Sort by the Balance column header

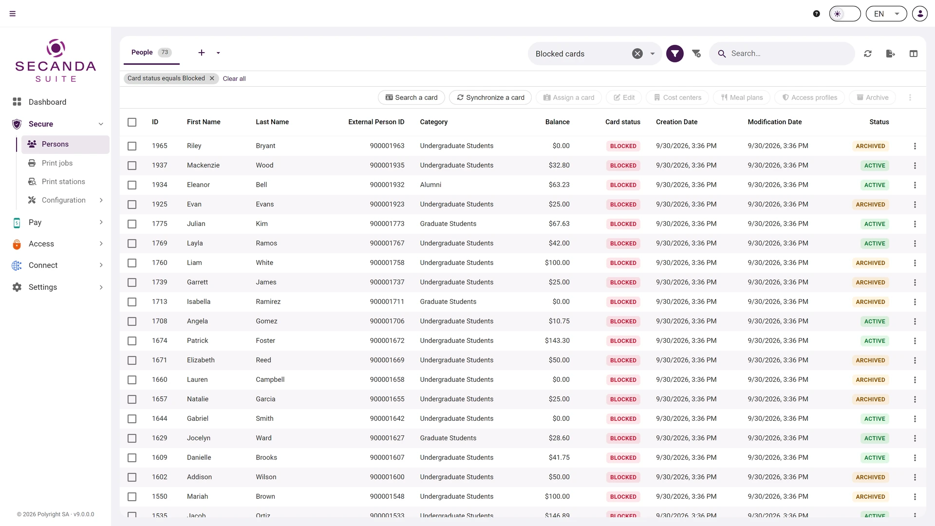557,122
